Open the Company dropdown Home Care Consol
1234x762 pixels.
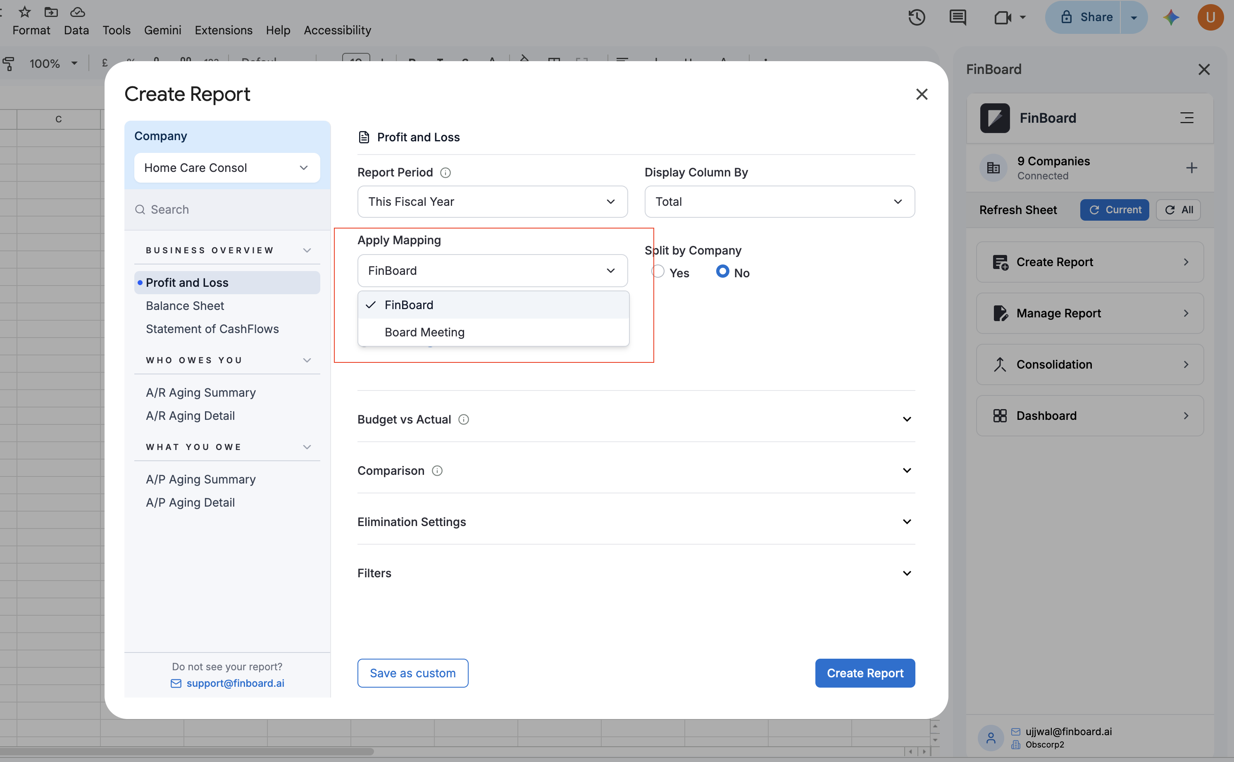pyautogui.click(x=227, y=168)
